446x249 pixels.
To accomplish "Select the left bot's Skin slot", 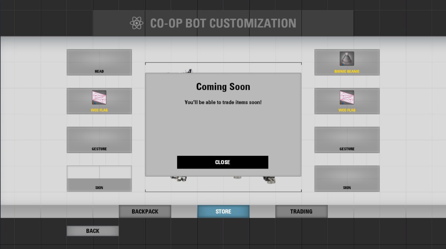I will tap(99, 179).
